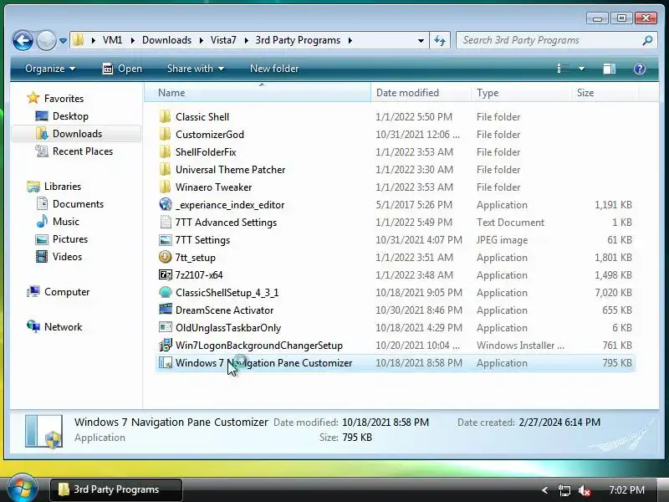
Task: Refresh the folder with the refresh icon
Action: 440,40
